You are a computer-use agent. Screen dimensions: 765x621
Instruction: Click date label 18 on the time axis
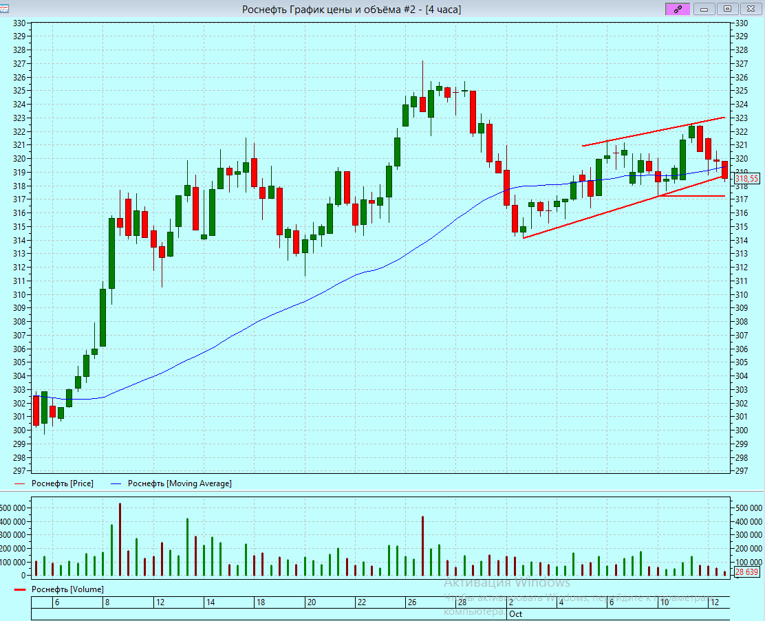(261, 602)
